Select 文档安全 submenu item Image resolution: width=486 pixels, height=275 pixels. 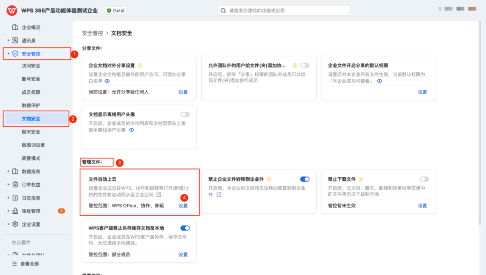37,119
